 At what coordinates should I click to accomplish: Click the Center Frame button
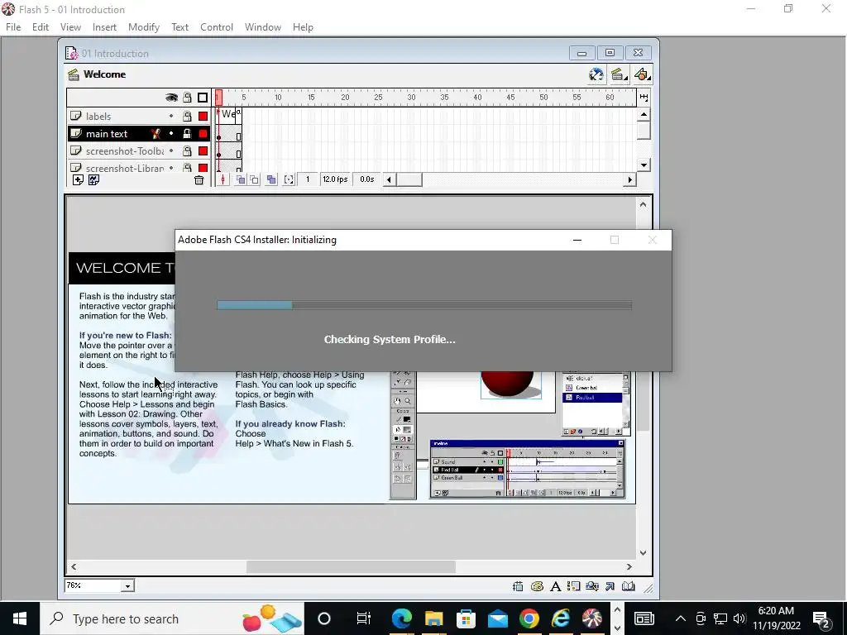click(223, 179)
